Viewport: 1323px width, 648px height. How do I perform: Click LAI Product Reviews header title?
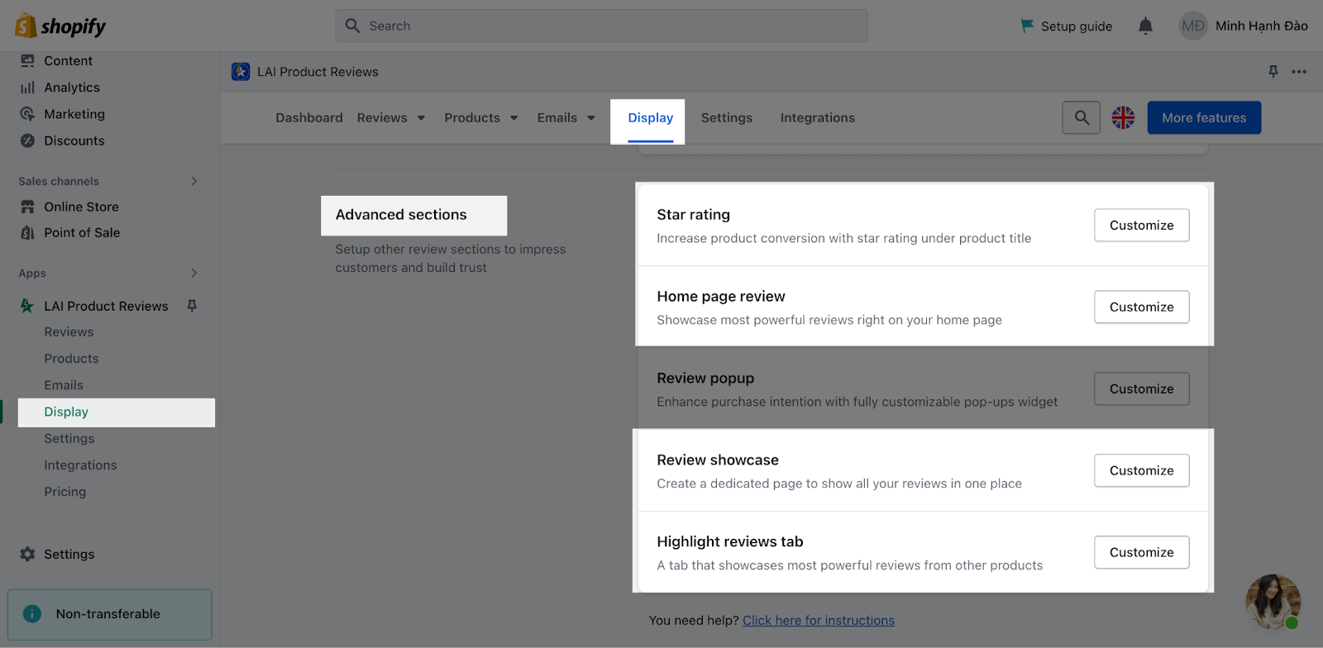318,72
